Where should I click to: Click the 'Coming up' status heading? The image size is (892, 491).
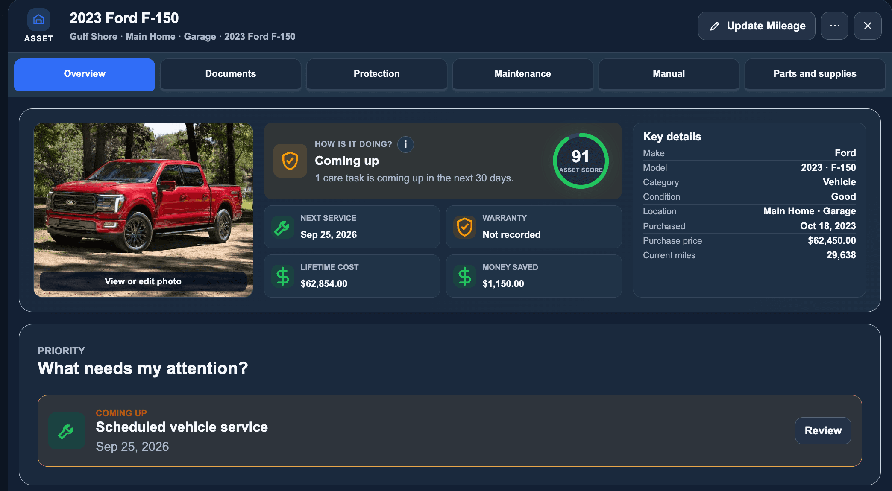click(347, 161)
